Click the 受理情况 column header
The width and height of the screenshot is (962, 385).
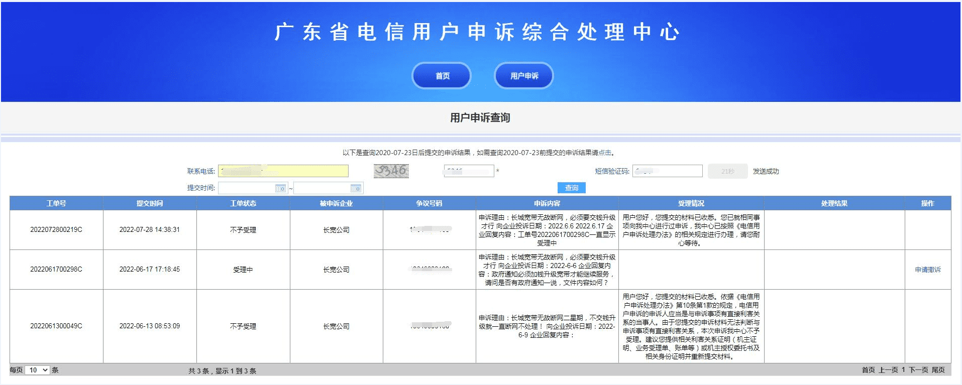pyautogui.click(x=691, y=203)
